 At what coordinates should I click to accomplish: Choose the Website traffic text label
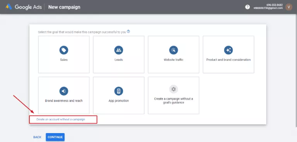point(174,60)
